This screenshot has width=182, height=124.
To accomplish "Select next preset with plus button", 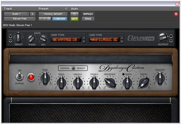I will tap(44, 19).
